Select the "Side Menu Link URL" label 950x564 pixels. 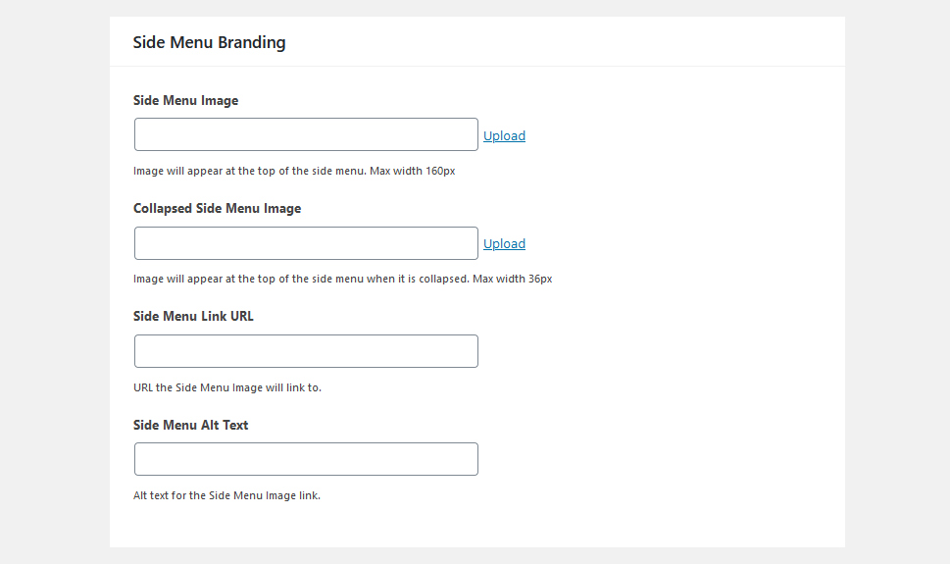point(193,316)
